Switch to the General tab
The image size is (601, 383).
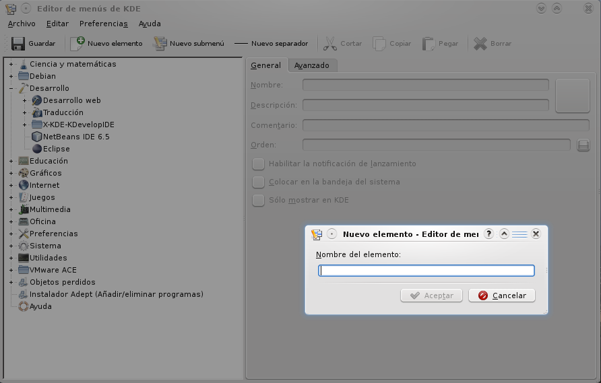coord(266,65)
